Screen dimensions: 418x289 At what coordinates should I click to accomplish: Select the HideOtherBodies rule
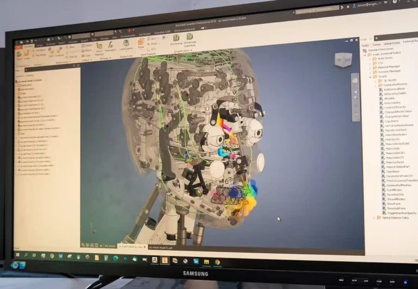[393, 135]
